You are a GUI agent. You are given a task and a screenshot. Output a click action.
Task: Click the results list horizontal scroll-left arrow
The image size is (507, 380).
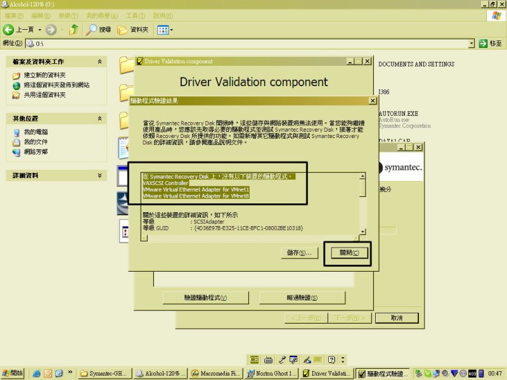[144, 238]
